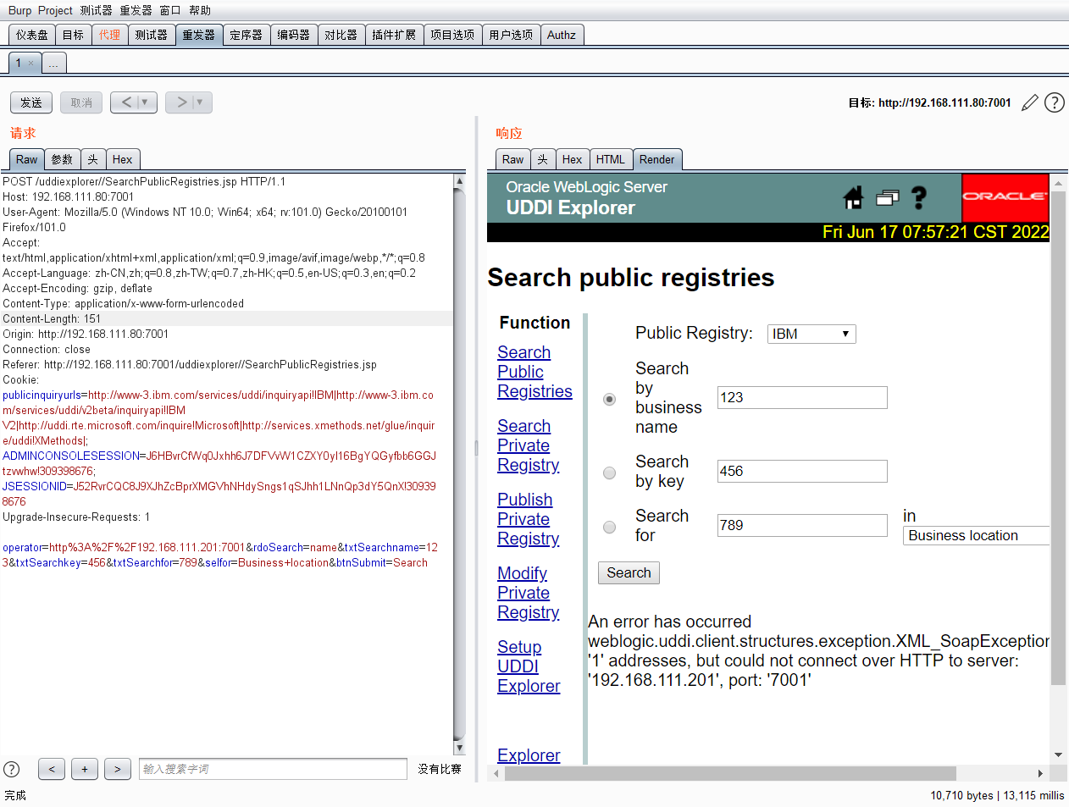Image resolution: width=1069 pixels, height=807 pixels.
Task: Open Burp's circular help icon at top right
Action: [1054, 102]
